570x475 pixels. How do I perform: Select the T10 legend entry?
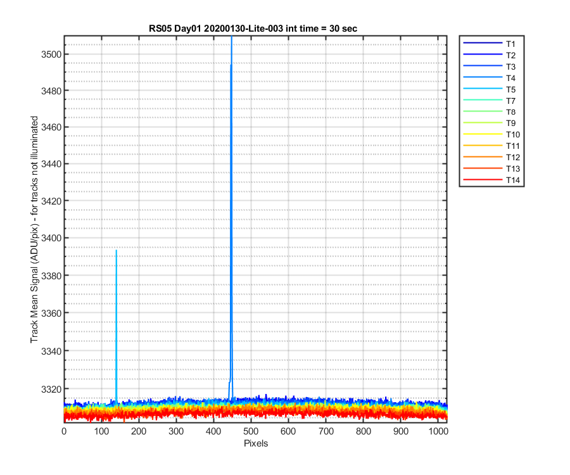click(x=491, y=134)
